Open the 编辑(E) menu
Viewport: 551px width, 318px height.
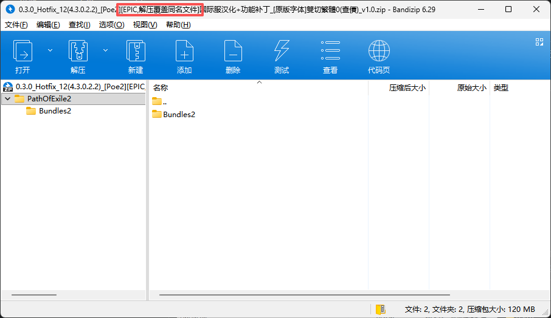point(48,25)
